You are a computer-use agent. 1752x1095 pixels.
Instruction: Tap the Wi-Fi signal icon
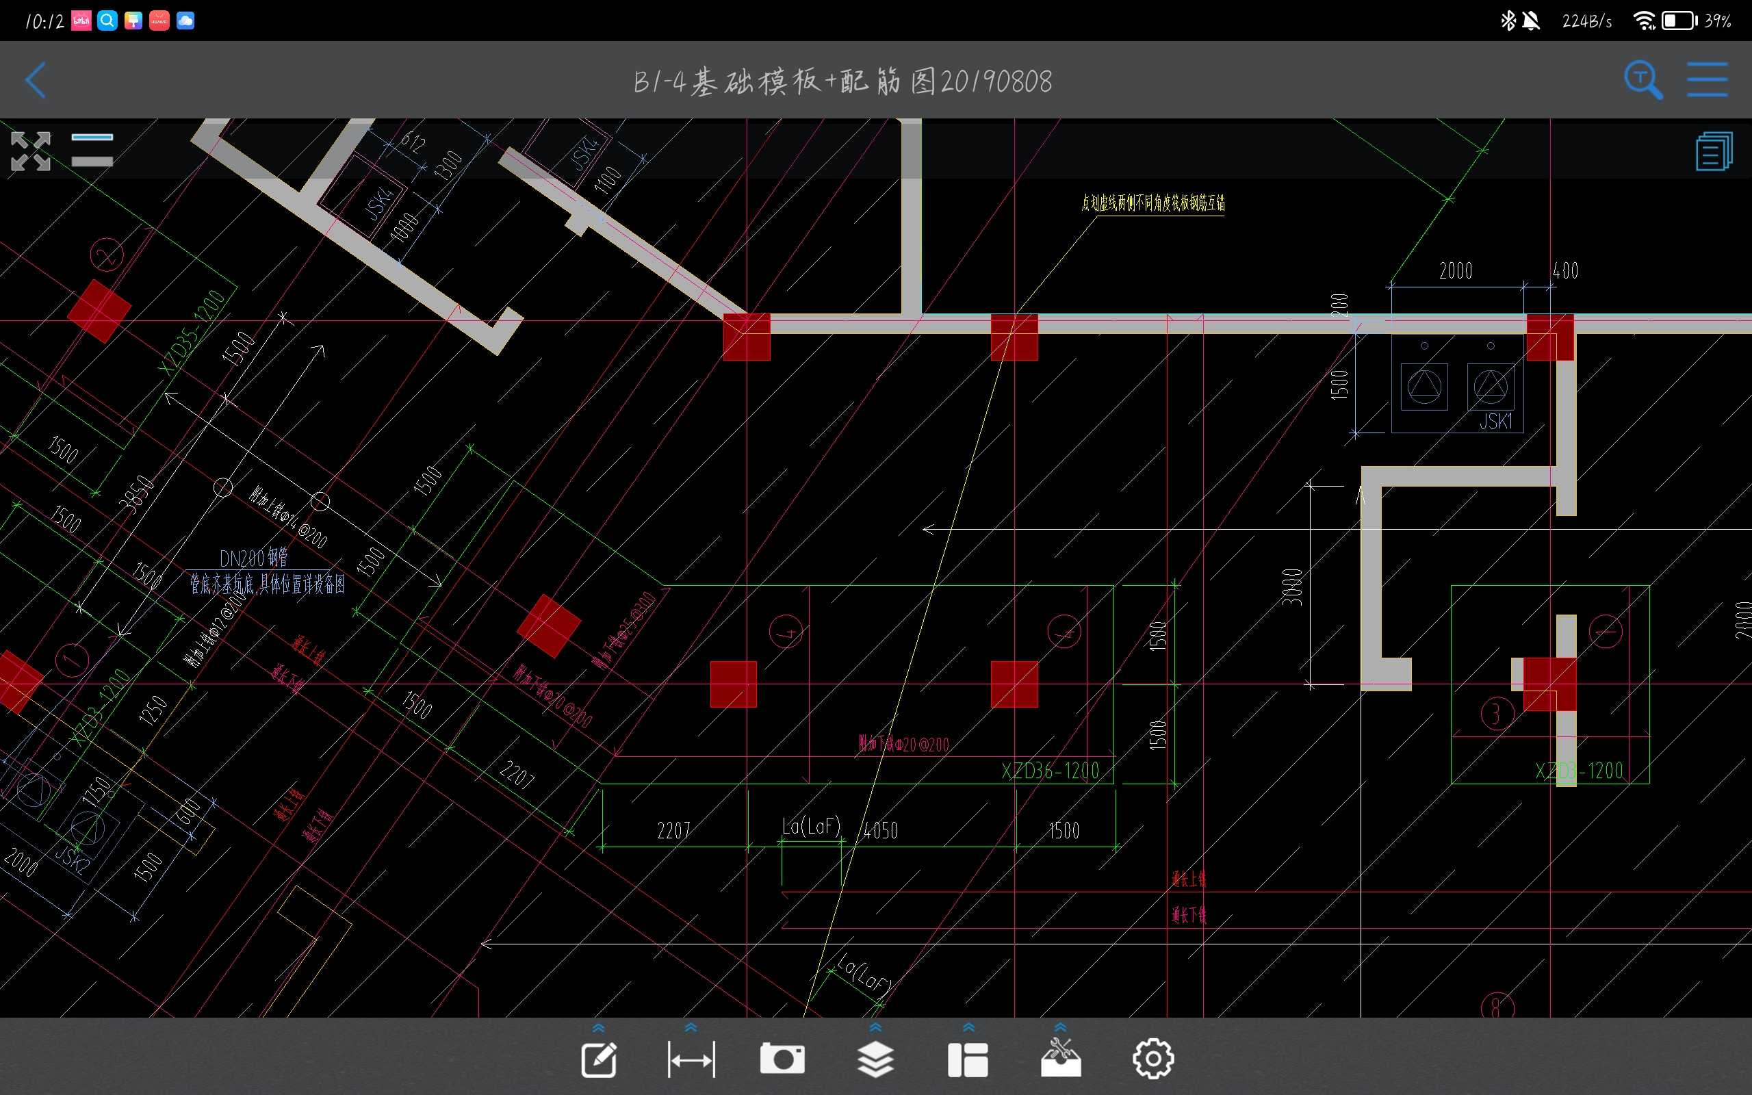pos(1644,21)
